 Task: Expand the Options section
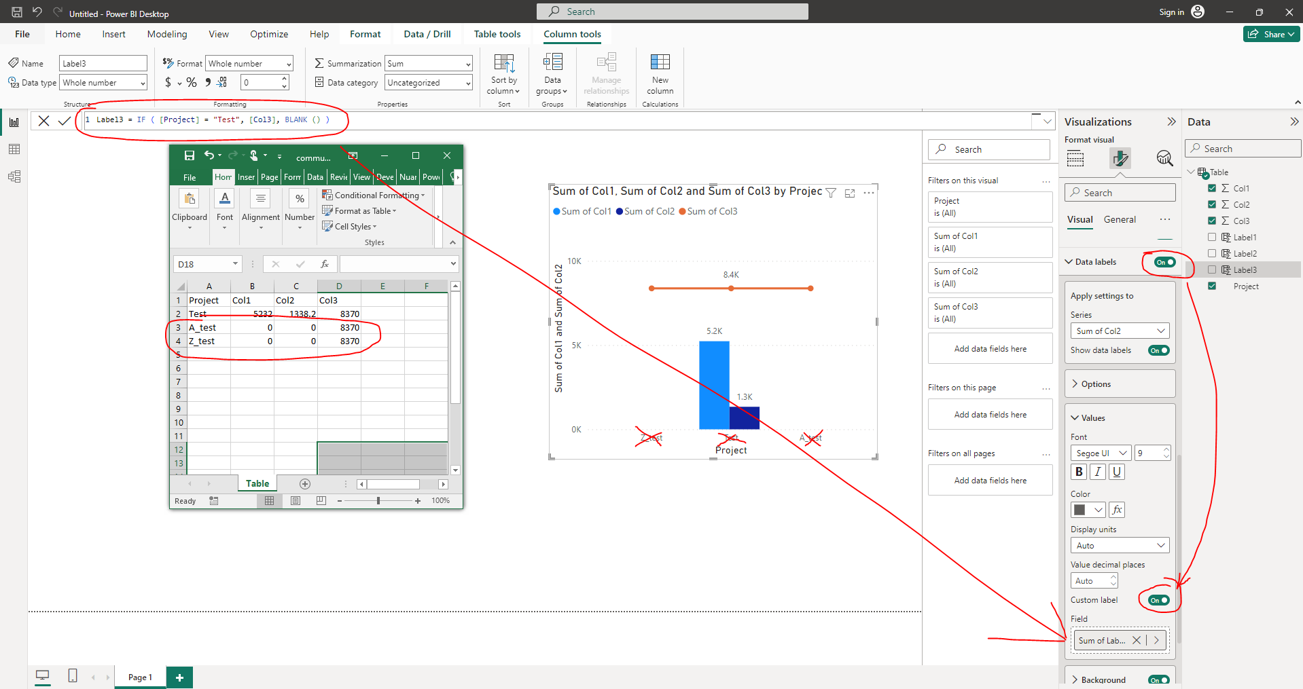(1120, 384)
